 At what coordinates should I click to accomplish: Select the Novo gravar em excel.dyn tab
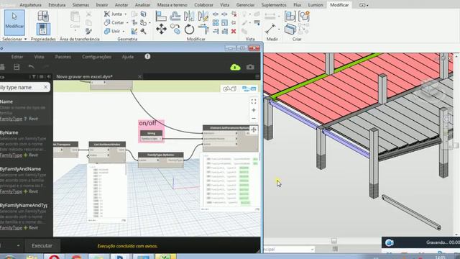click(85, 77)
